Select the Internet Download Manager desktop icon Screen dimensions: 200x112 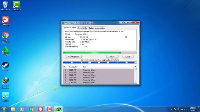[x=5, y=83]
